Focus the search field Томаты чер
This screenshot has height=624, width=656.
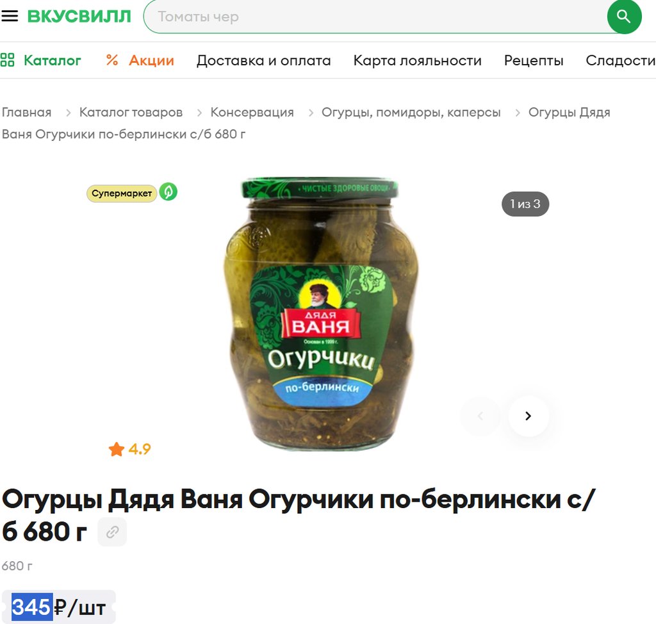pos(375,17)
